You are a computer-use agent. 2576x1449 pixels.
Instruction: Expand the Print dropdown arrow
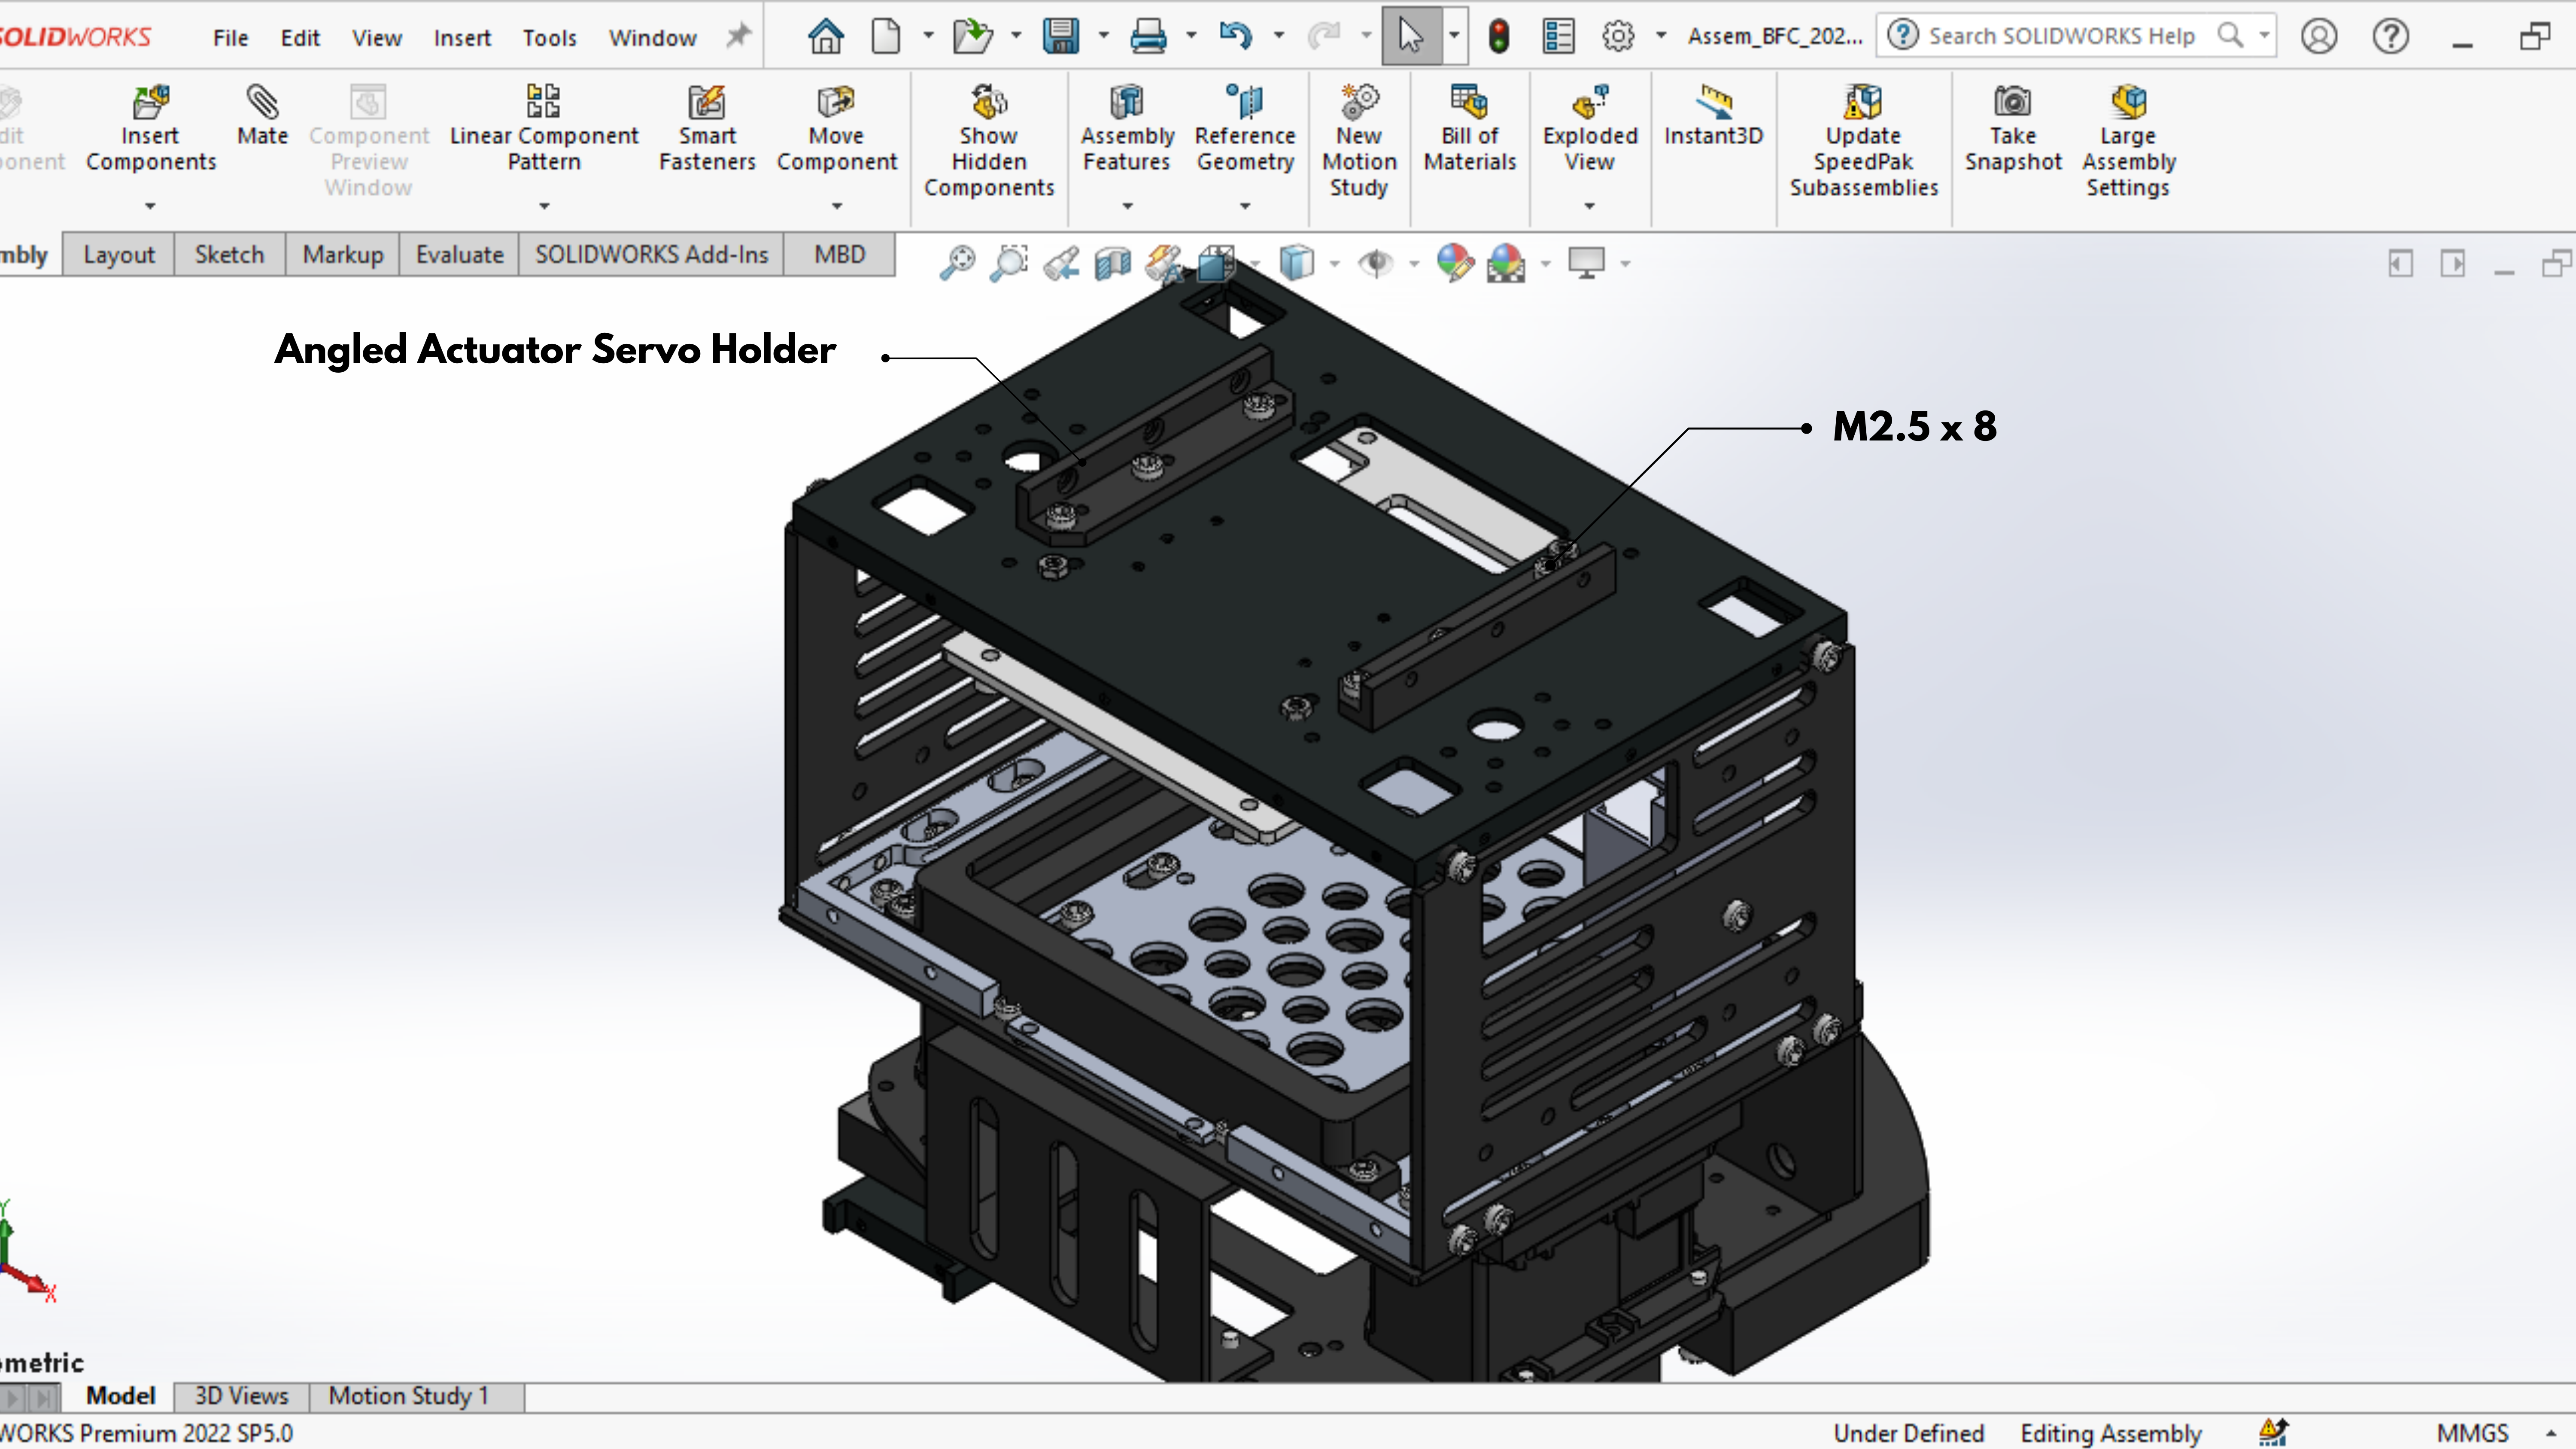coord(1191,36)
